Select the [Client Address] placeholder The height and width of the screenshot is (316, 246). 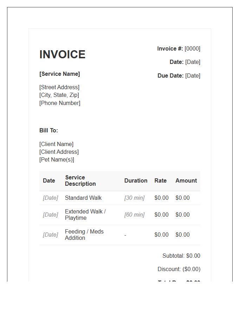(x=59, y=152)
